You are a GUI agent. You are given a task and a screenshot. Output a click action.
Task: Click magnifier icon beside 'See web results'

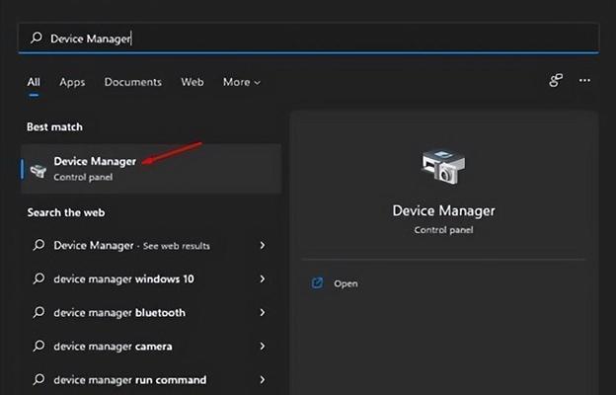point(38,245)
